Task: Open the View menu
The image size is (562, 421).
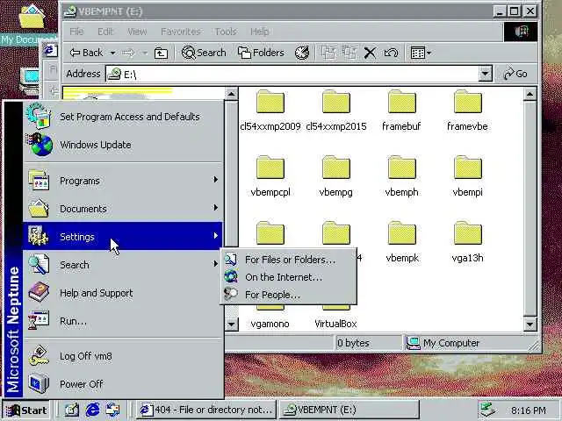Action: coord(137,32)
